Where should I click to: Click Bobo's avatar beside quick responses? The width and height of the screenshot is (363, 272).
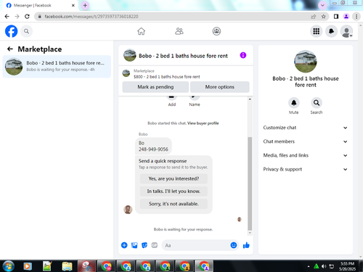128,210
